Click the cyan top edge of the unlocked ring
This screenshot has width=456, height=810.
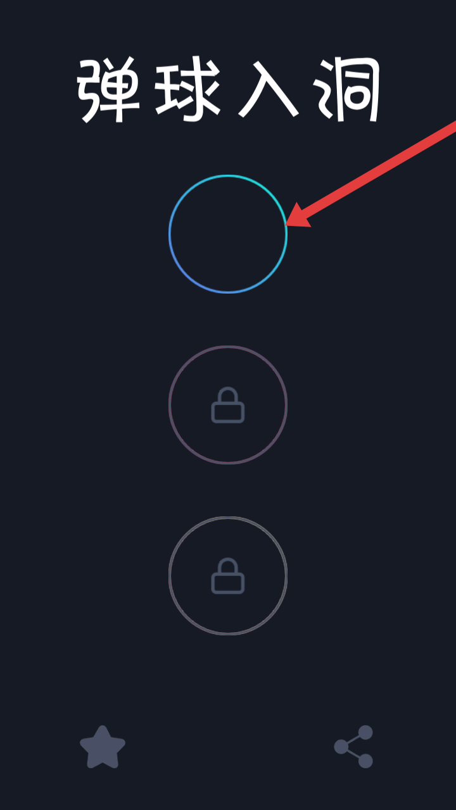pyautogui.click(x=228, y=176)
